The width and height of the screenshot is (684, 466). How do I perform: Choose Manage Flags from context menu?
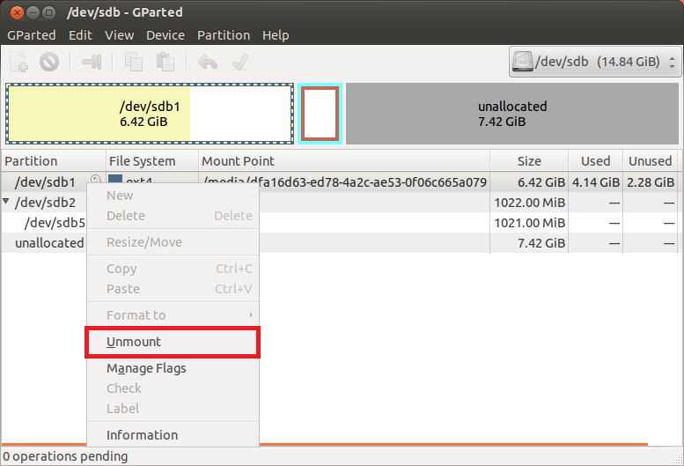click(x=173, y=368)
